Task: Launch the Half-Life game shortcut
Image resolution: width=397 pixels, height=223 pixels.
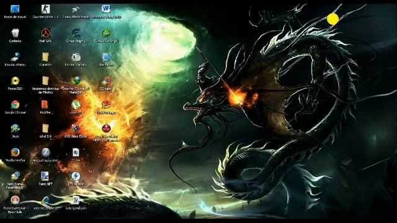Action: click(45, 33)
